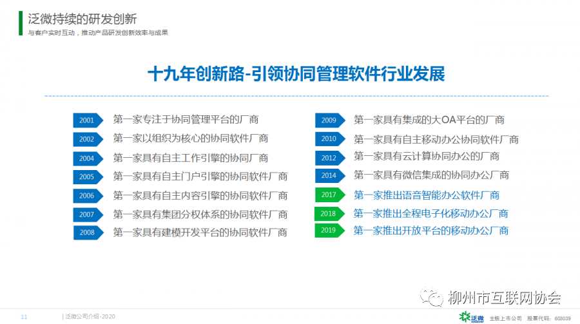Click the slide title 泛微持续的研发创新
Screen dimensions: 580x324
pos(82,19)
